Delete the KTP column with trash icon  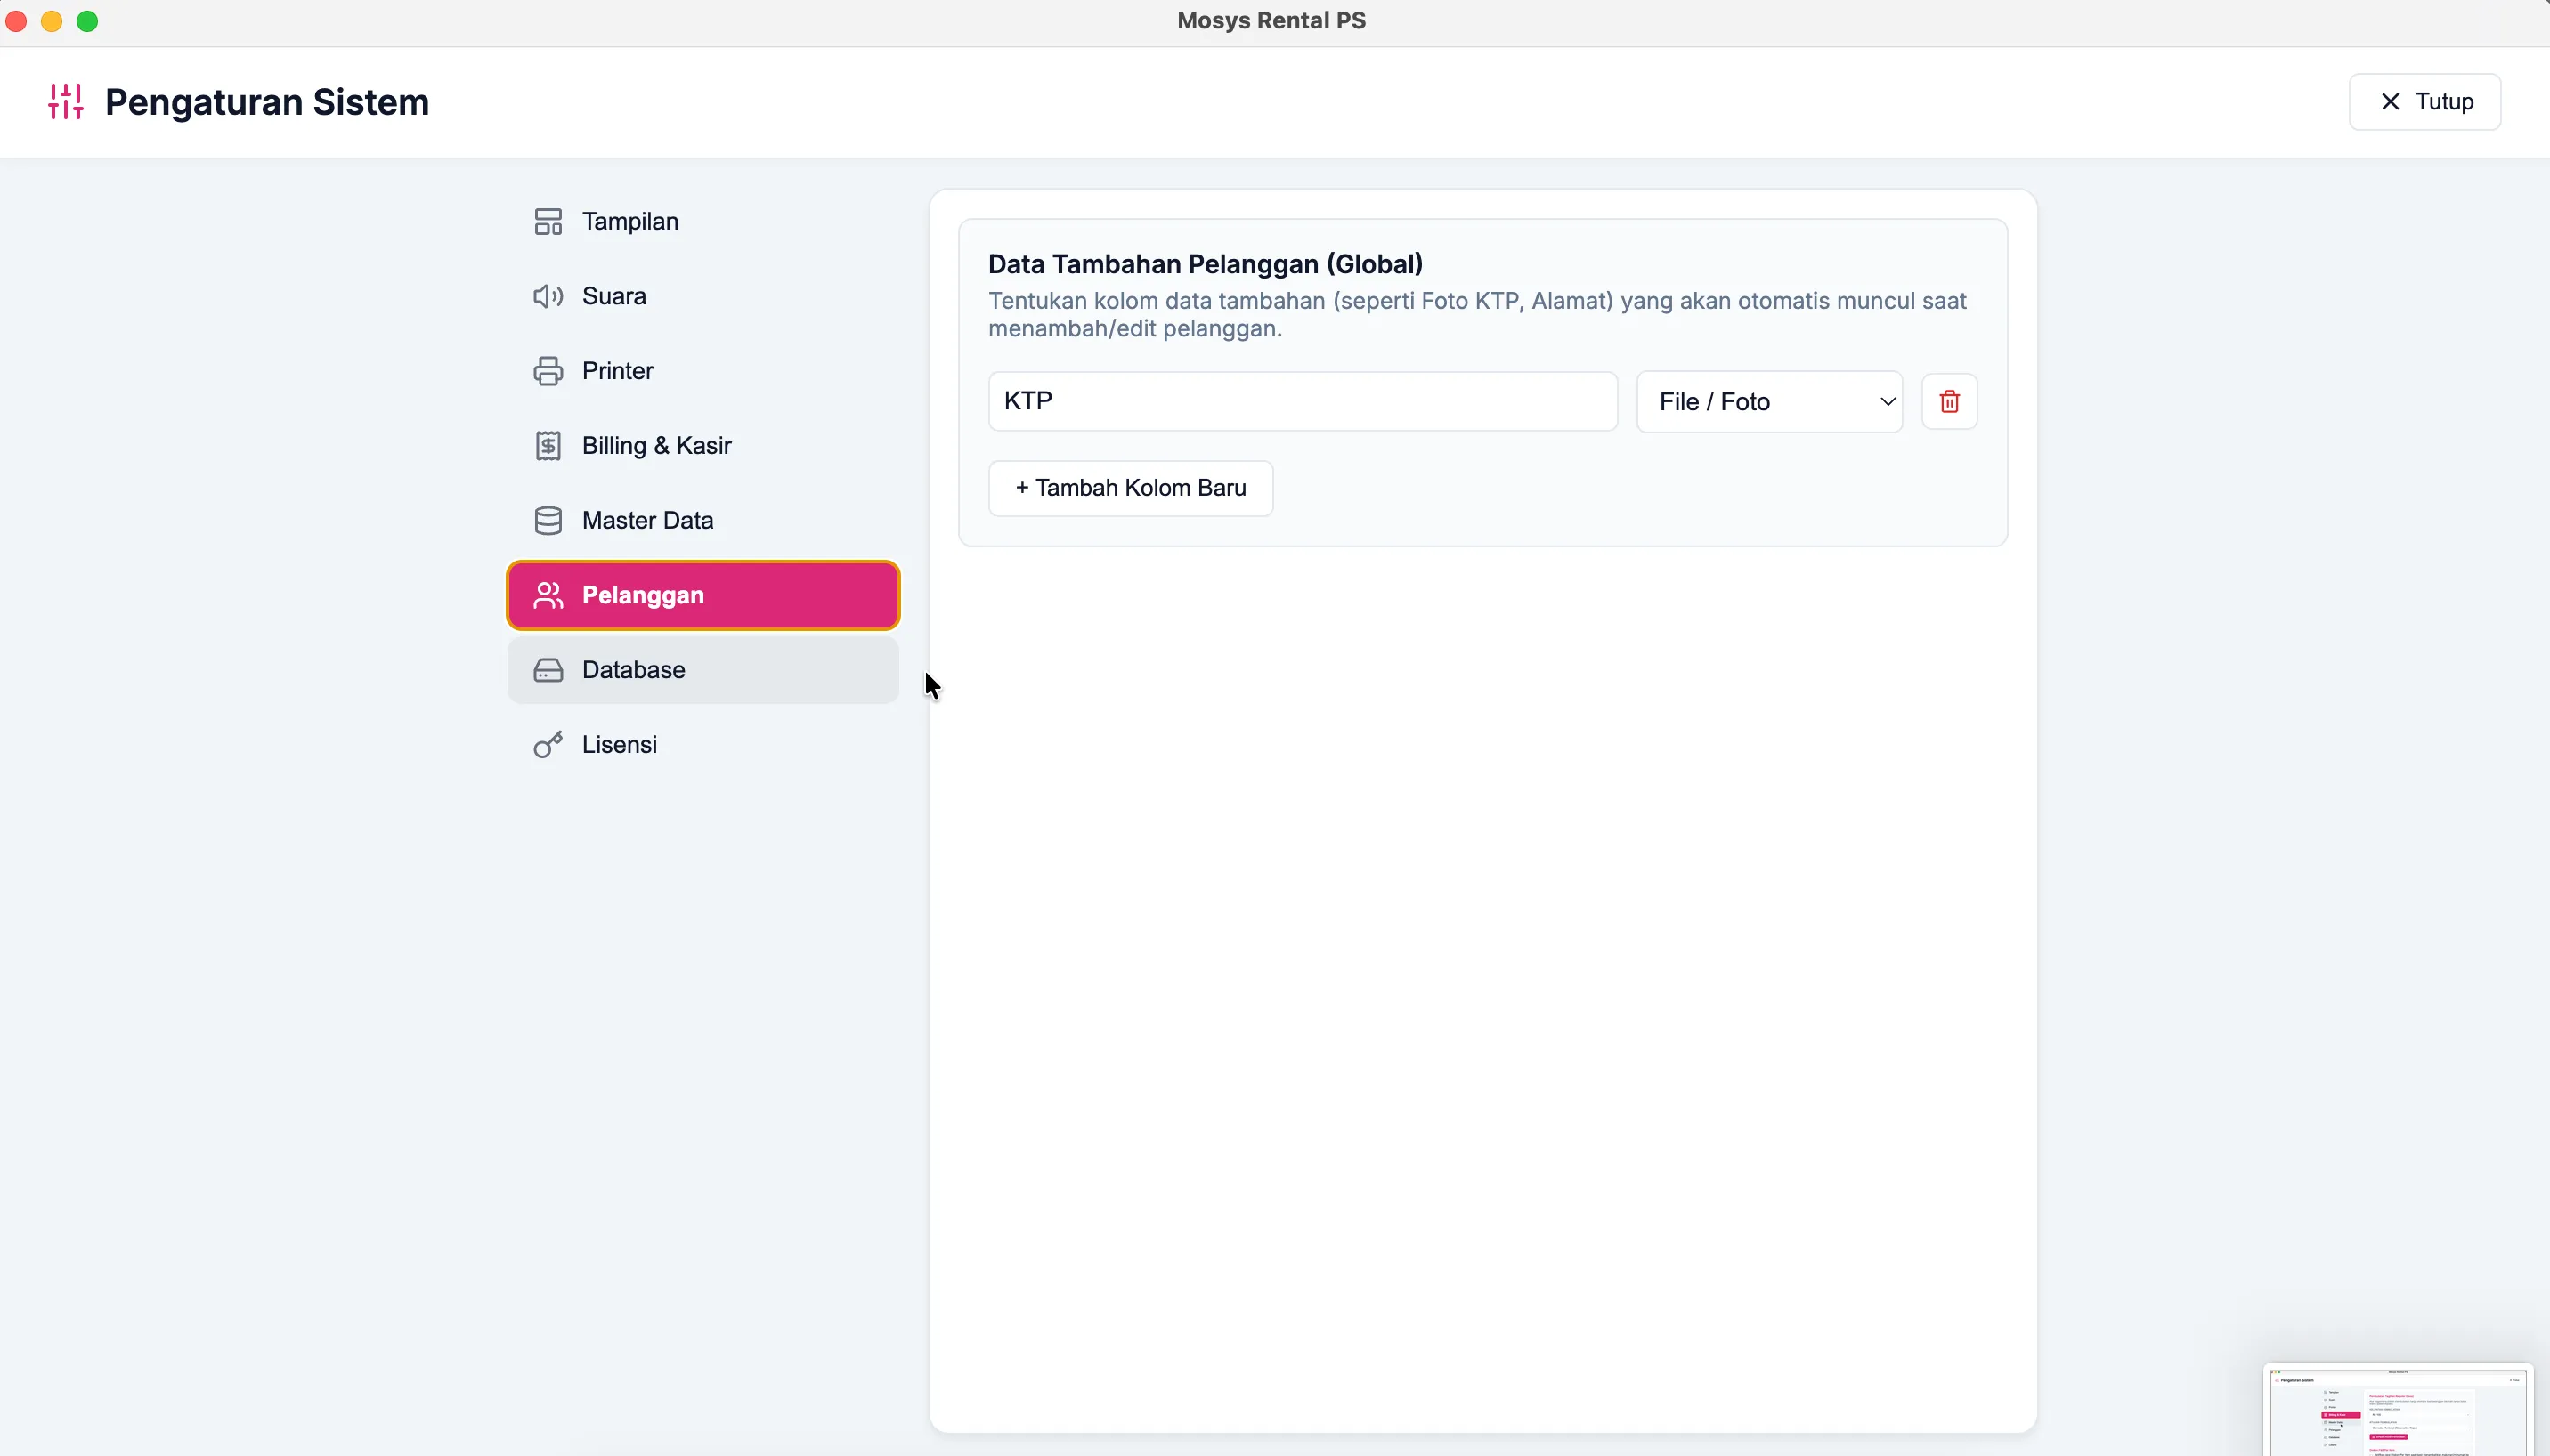click(1949, 402)
